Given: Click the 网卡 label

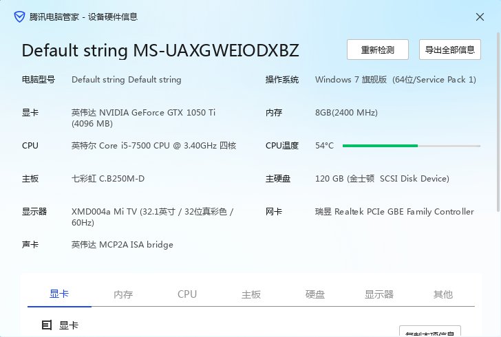Looking at the screenshot, I should [274, 211].
